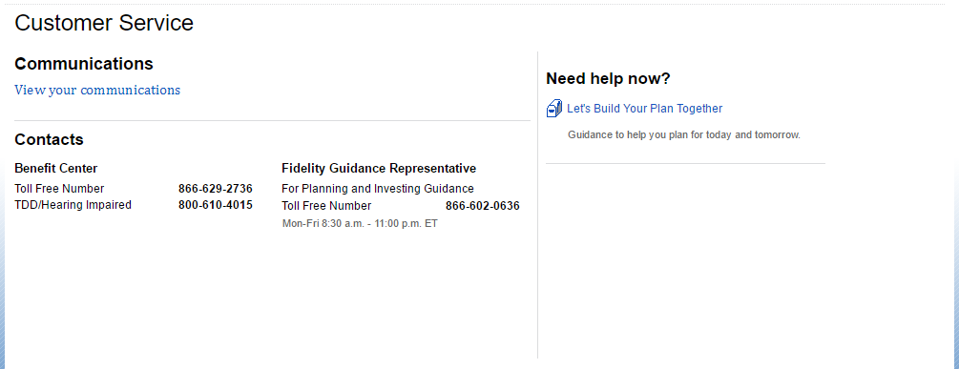Click the Benefit Center heading

point(56,168)
